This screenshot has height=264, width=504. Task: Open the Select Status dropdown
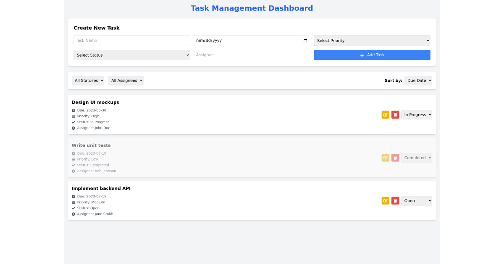click(131, 55)
